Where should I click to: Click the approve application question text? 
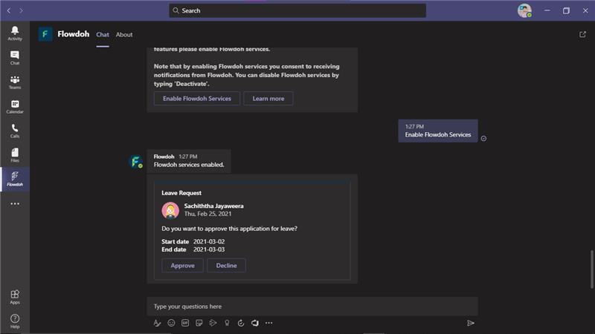[230, 229]
